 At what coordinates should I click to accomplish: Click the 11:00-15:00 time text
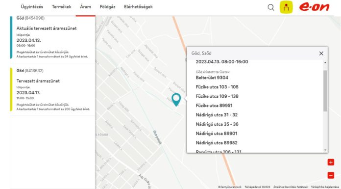pos(25,98)
